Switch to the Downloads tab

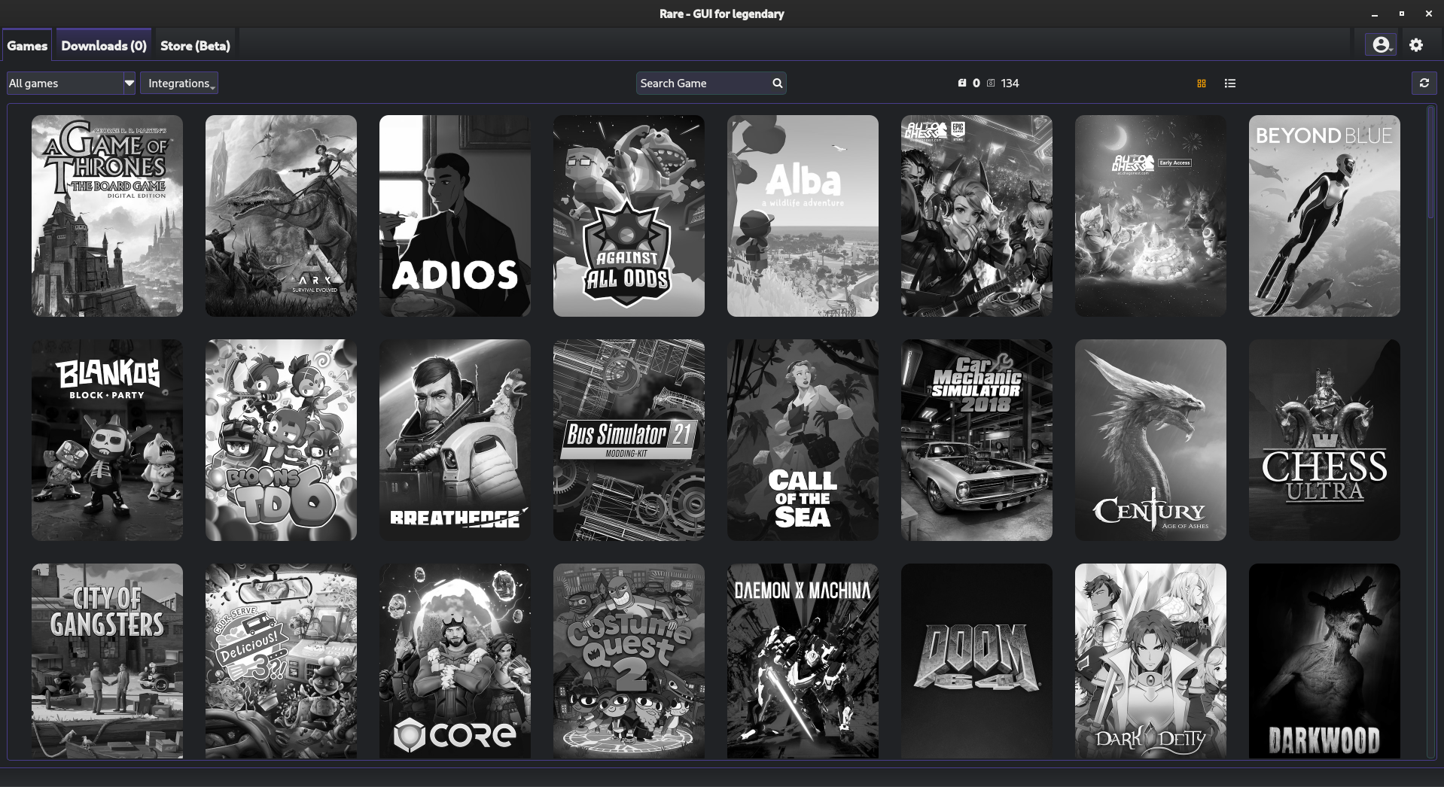point(103,45)
